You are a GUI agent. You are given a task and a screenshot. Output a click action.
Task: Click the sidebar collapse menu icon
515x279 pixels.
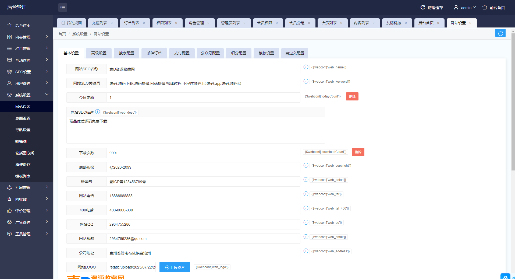coord(63,8)
